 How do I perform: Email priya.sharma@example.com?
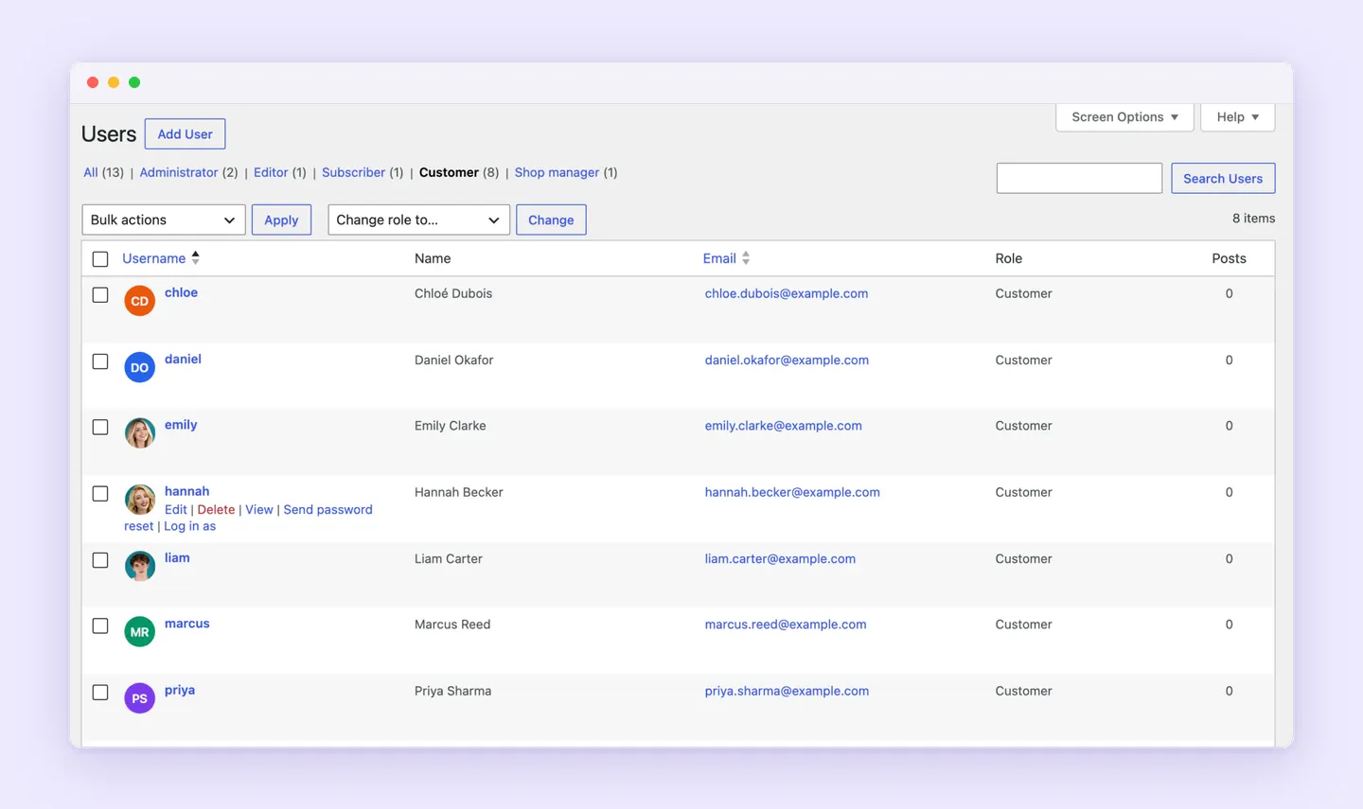[x=787, y=691]
